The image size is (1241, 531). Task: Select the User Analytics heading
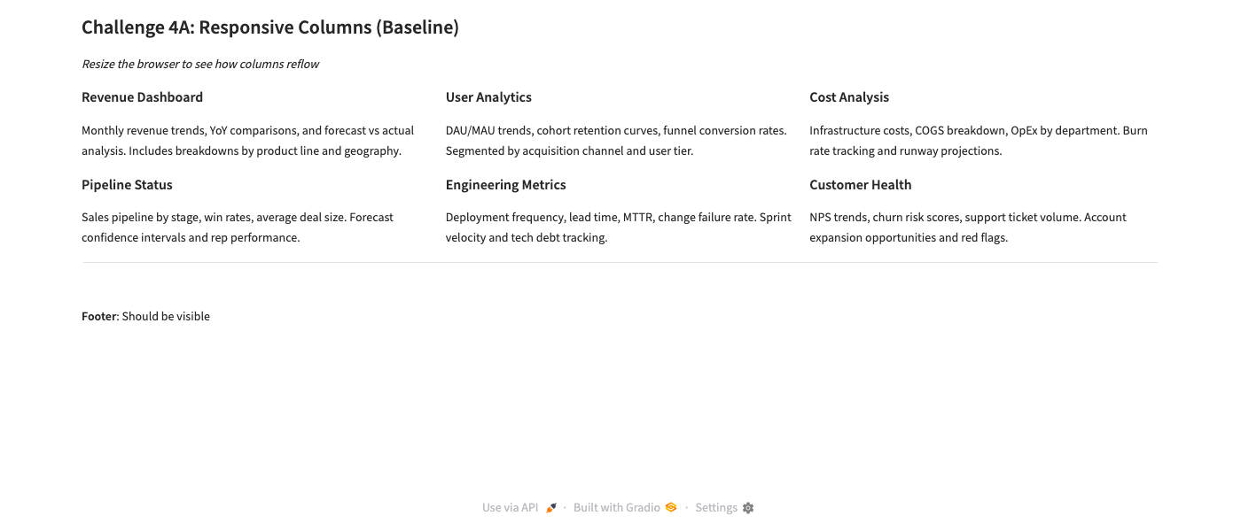pyautogui.click(x=488, y=97)
